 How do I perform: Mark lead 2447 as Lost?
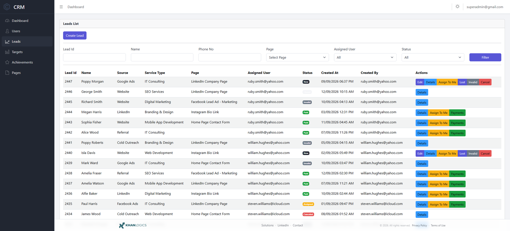tap(462, 82)
